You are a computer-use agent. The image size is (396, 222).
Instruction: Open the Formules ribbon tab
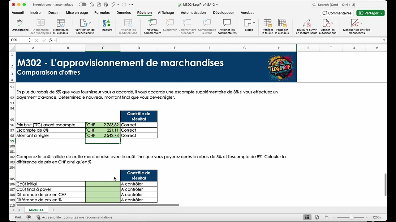(x=102, y=13)
